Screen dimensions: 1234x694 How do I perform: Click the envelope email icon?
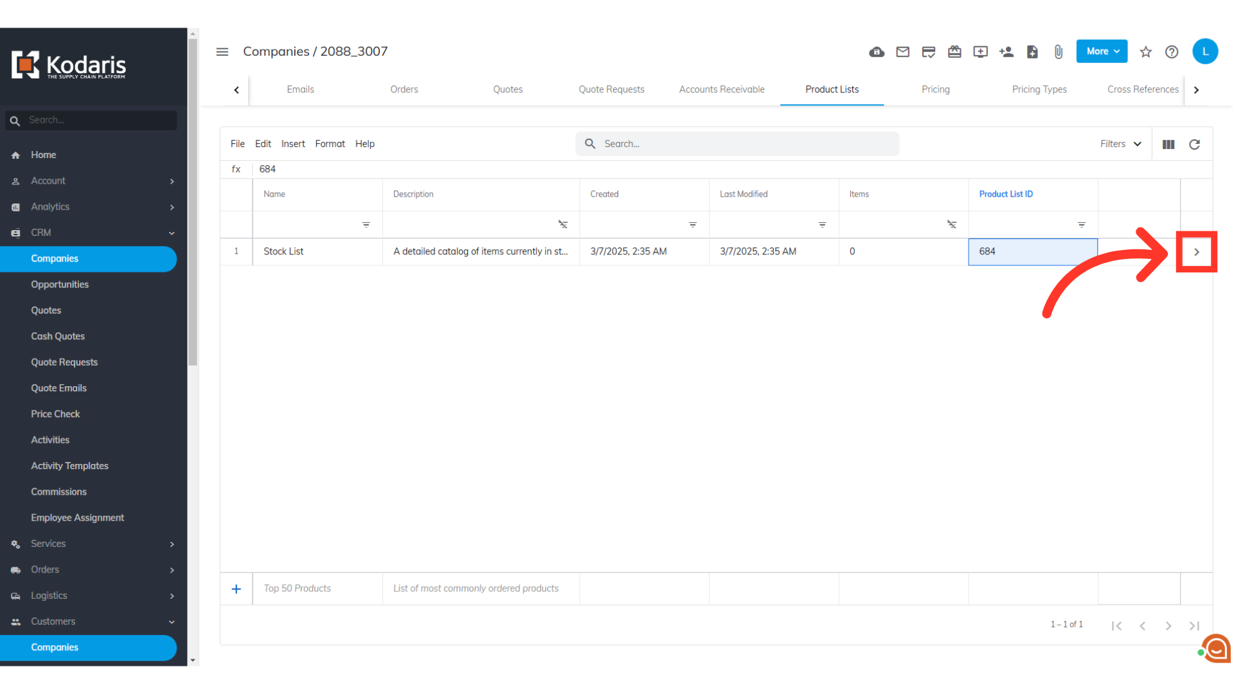click(x=902, y=52)
